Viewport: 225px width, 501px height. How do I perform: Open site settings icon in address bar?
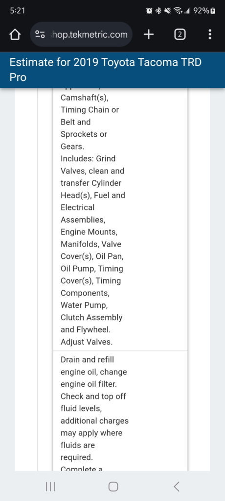pos(40,34)
